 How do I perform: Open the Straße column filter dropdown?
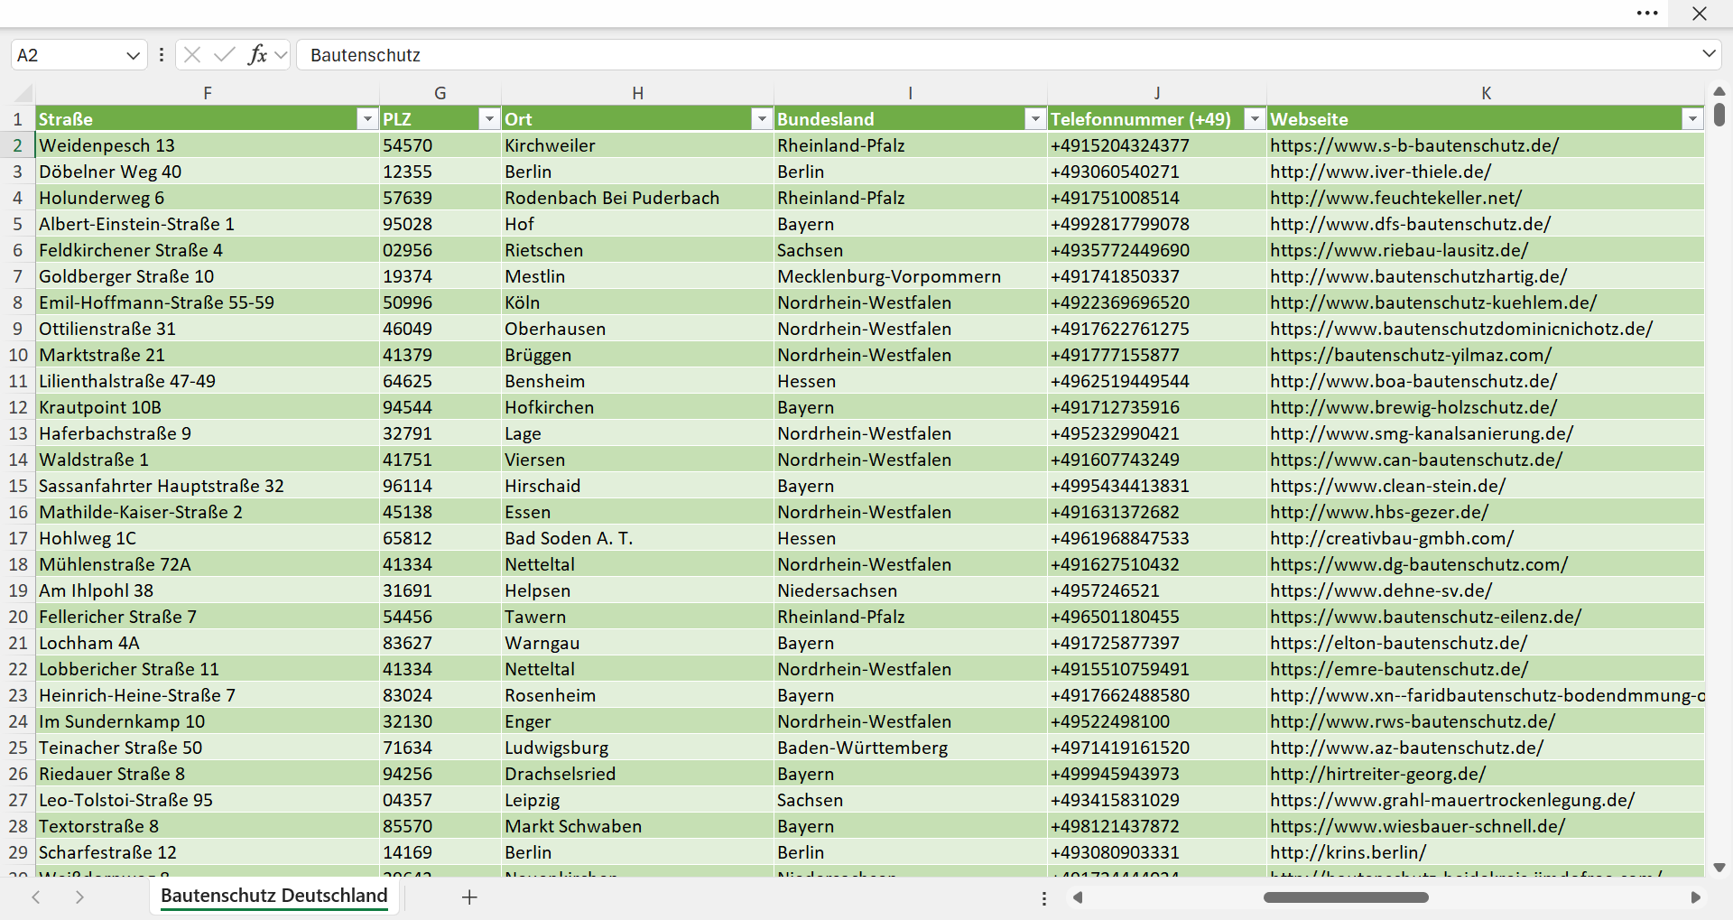tap(366, 119)
